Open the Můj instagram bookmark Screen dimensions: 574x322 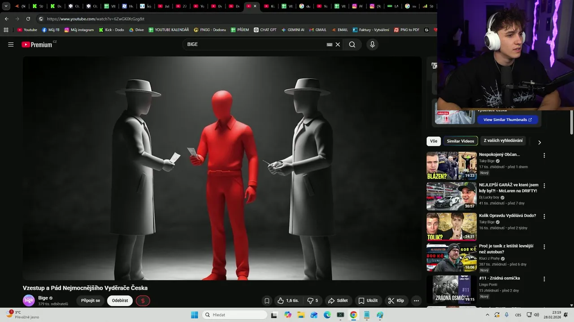click(79, 30)
